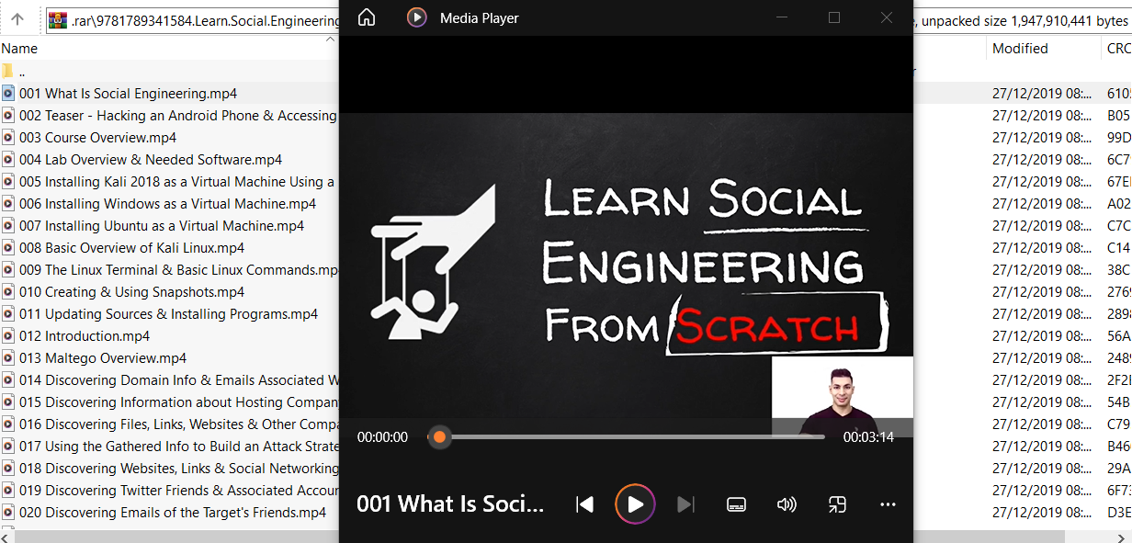Sort files by Modified column header
This screenshot has width=1132, height=543.
click(1020, 49)
